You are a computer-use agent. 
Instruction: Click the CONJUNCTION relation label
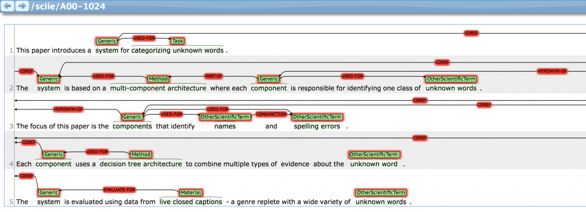(271, 114)
